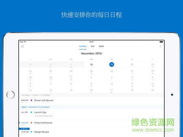183x137 pixels.
Task: Switch to the Day view tab
Action: [x=93, y=46]
